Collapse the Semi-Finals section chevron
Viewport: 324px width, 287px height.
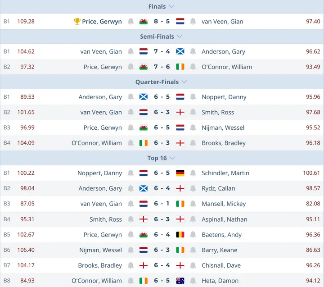180,36
